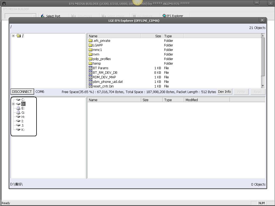Select pbm_phone_uid.dat file icon
Screen dimensions: 275x206
[x=90, y=82]
